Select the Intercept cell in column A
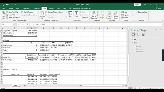 14,57
